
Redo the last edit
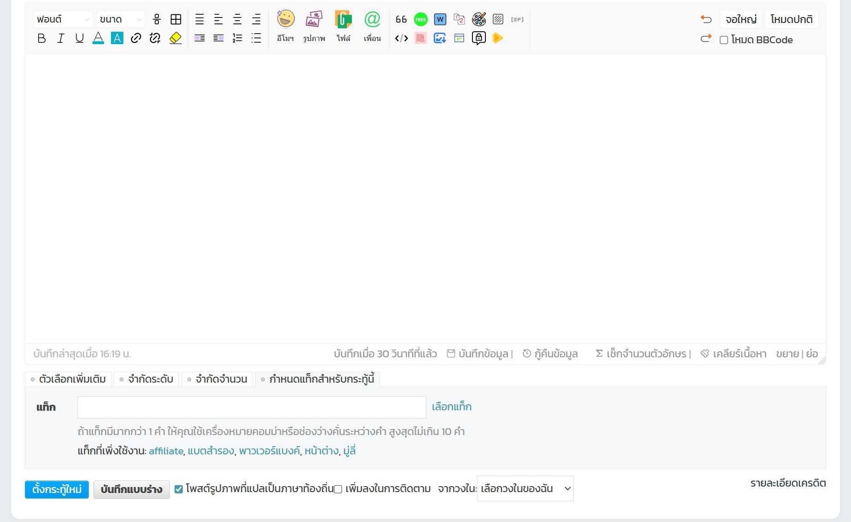click(x=706, y=39)
